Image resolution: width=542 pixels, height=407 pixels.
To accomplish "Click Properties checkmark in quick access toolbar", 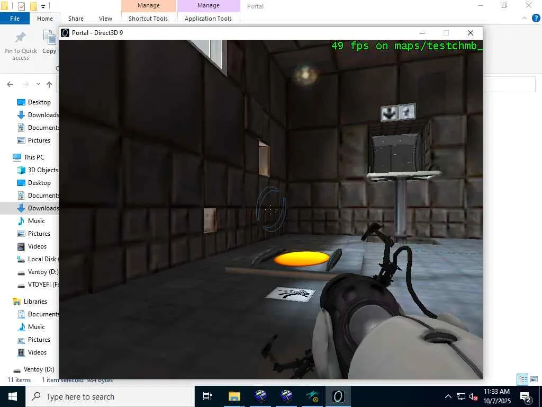I will (x=22, y=6).
